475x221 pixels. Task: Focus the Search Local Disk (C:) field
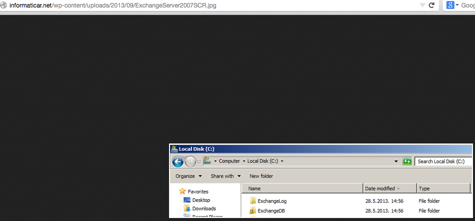(443, 161)
